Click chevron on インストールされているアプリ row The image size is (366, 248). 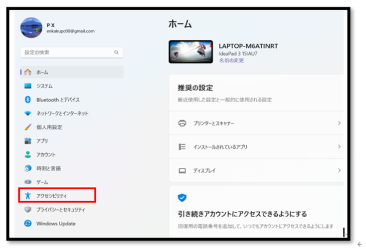pyautogui.click(x=339, y=146)
